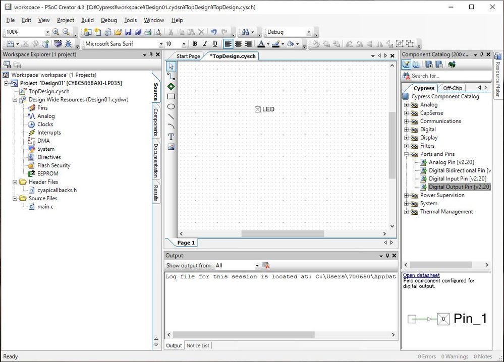Click the Zoom In magnifier icon
Screen dimensions: 504x362
pyautogui.click(x=56, y=31)
